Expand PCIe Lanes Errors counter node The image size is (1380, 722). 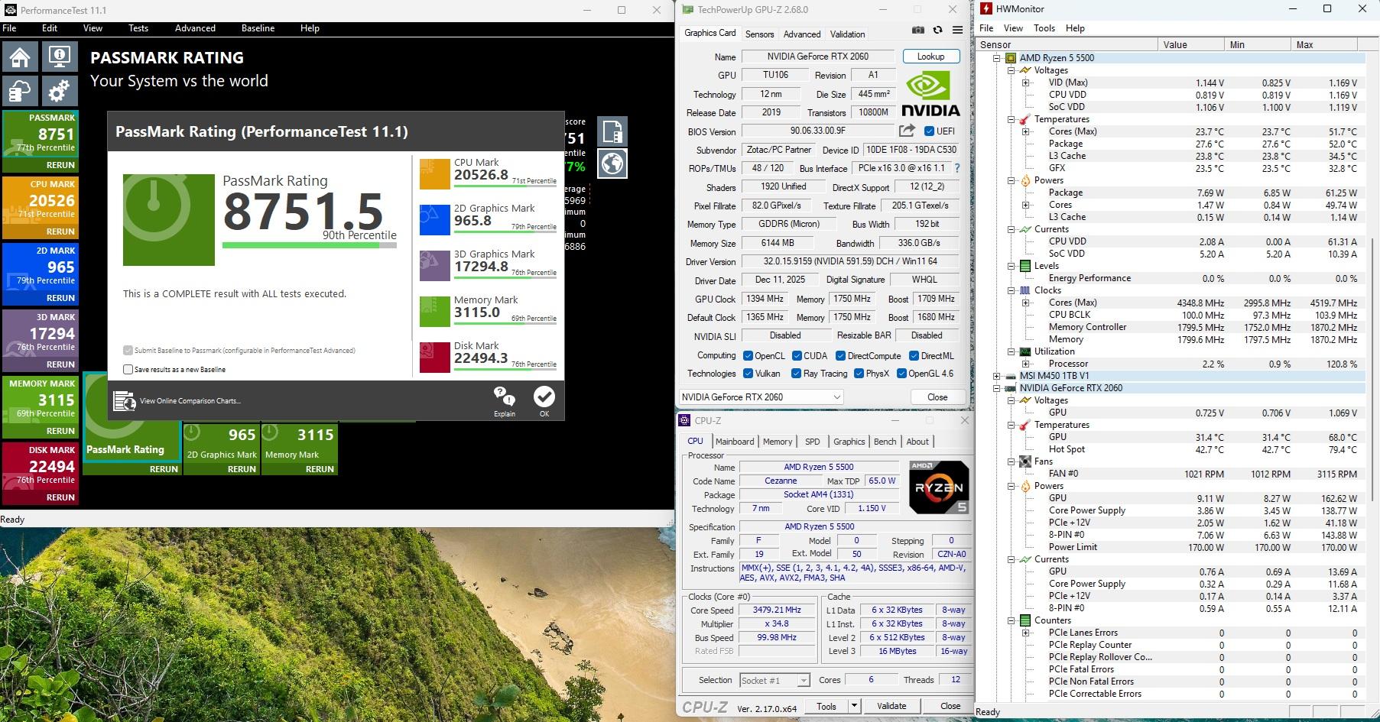coord(1026,633)
